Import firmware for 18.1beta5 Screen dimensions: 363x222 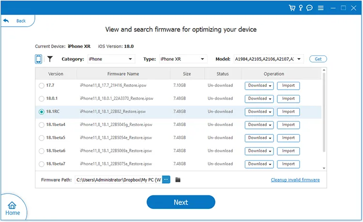288,138
